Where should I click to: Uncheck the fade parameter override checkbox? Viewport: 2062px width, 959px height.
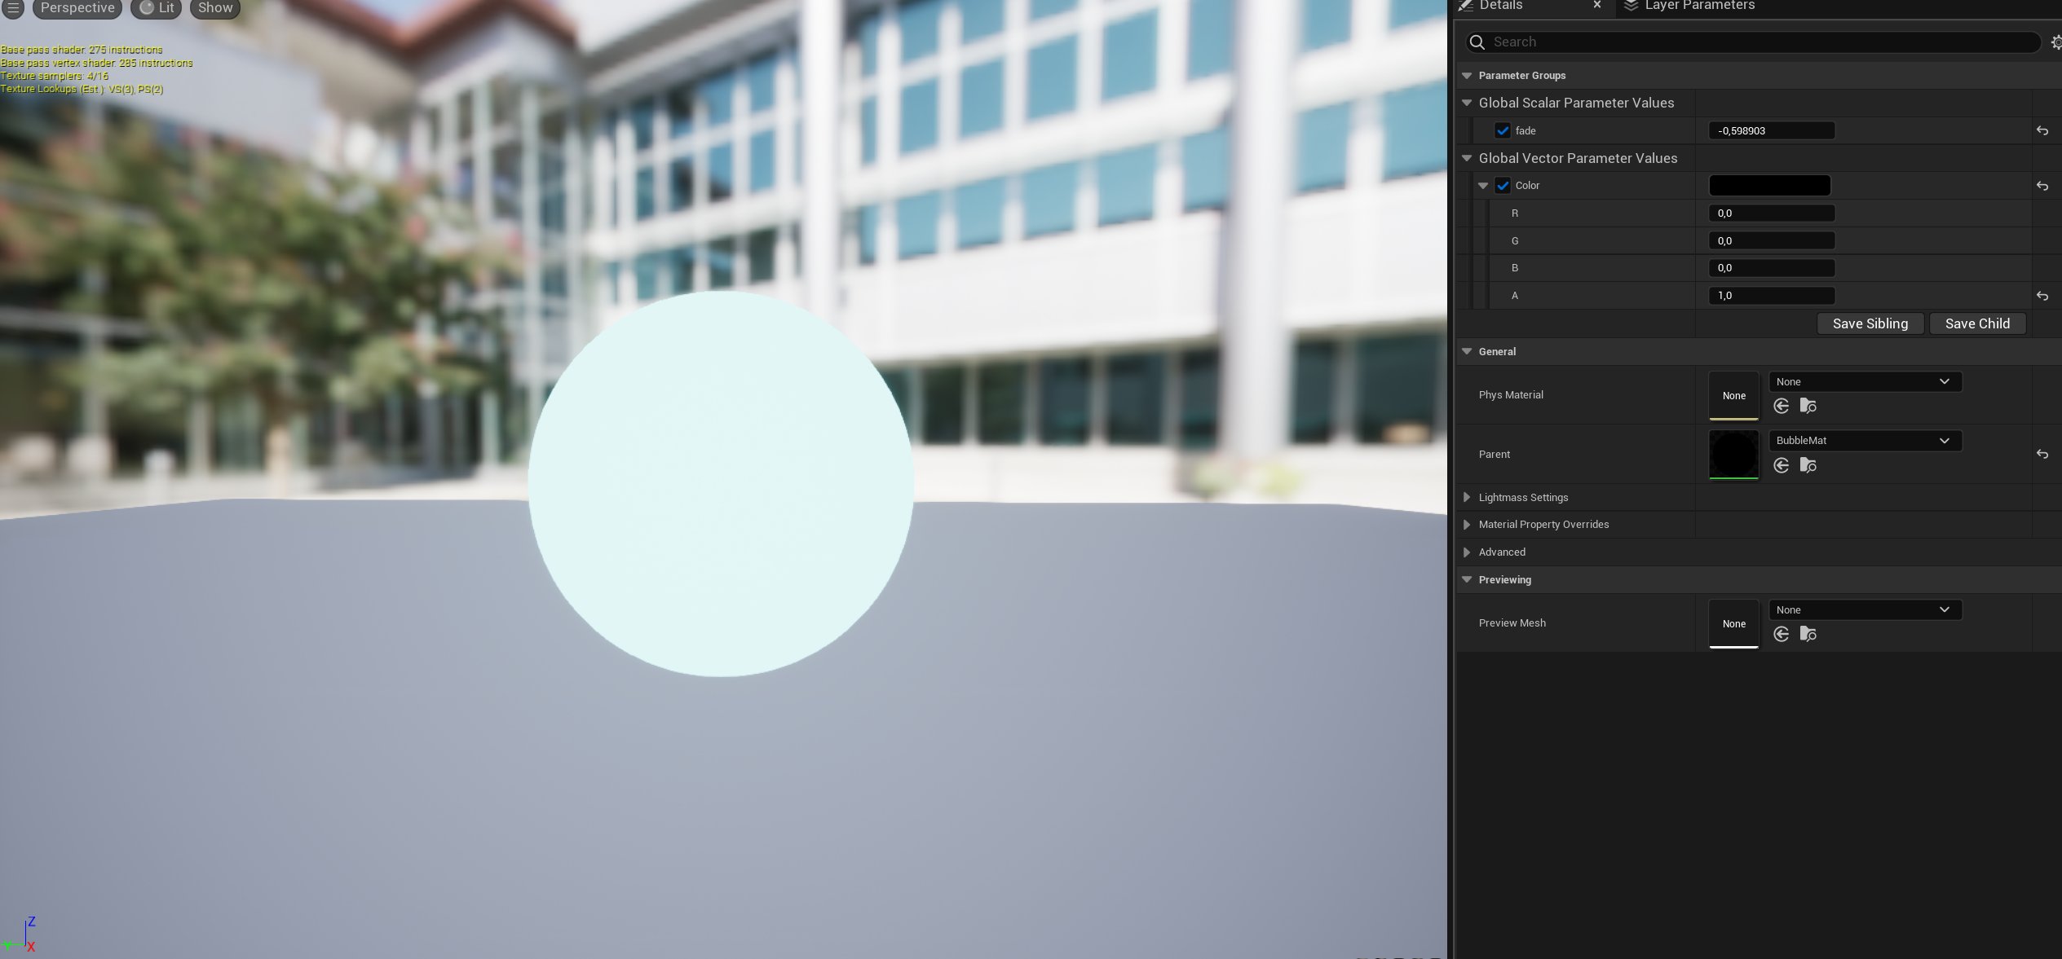pos(1503,130)
